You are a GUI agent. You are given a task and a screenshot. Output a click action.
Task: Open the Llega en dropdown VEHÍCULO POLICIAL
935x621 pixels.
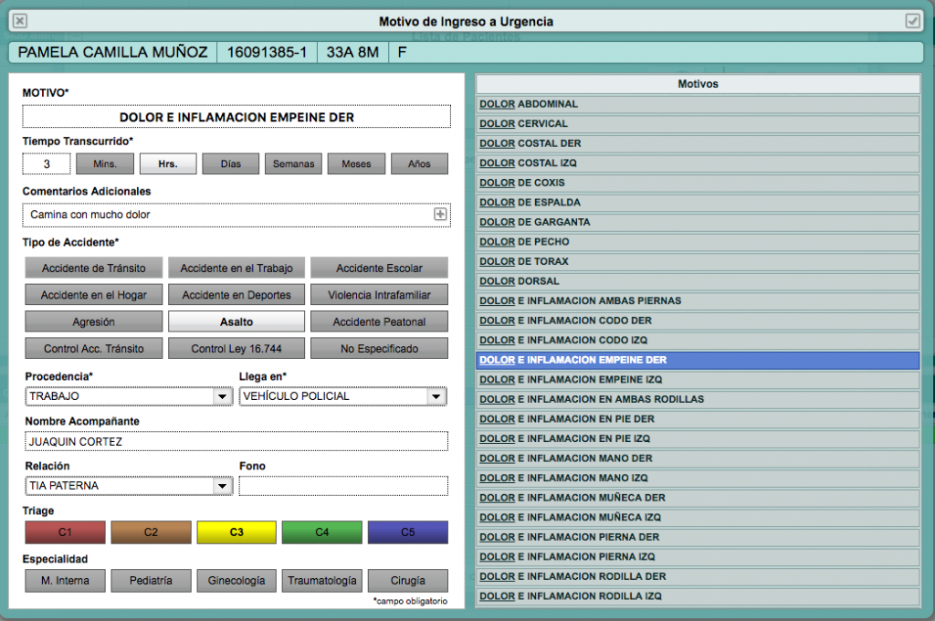pyautogui.click(x=343, y=396)
